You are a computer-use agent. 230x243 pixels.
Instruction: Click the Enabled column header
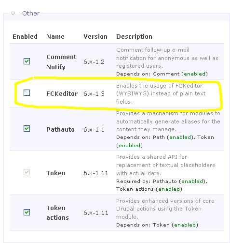(25, 37)
